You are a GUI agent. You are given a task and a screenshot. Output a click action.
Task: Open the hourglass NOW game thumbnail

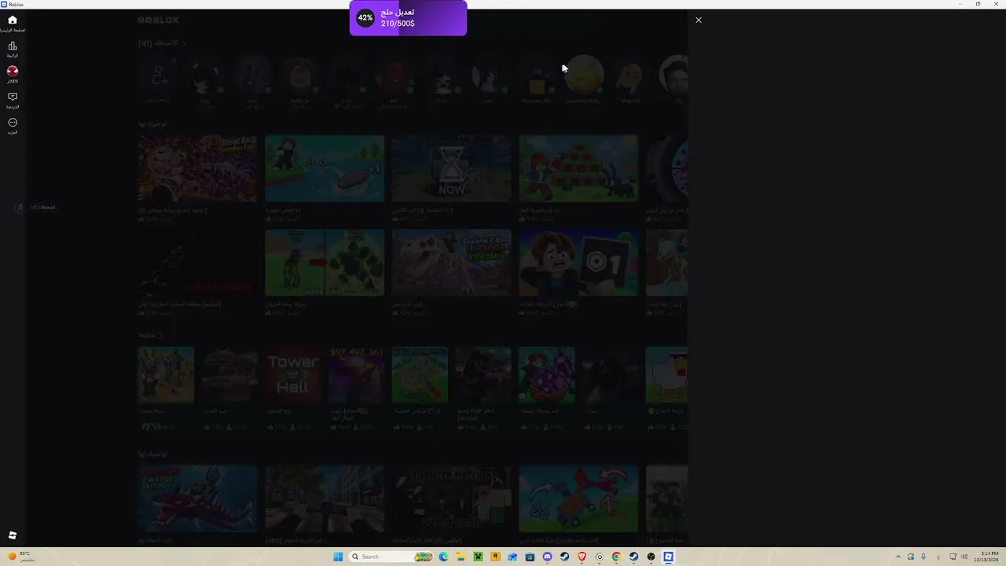click(451, 168)
